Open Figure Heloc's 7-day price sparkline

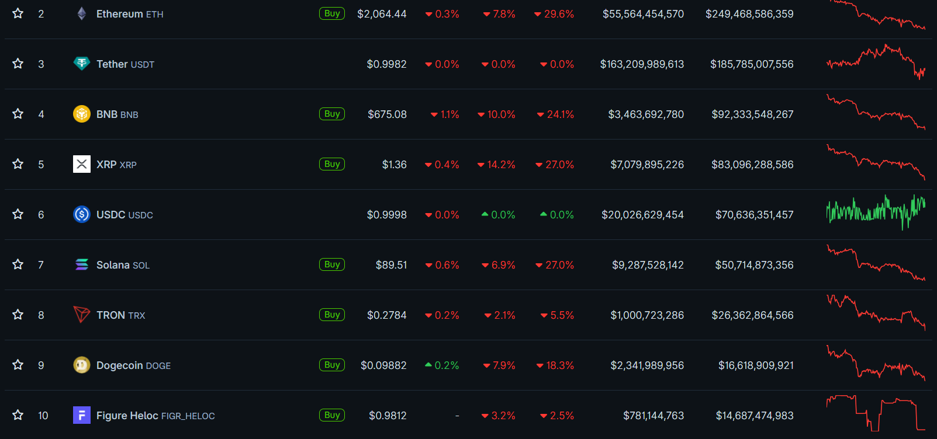pos(876,414)
